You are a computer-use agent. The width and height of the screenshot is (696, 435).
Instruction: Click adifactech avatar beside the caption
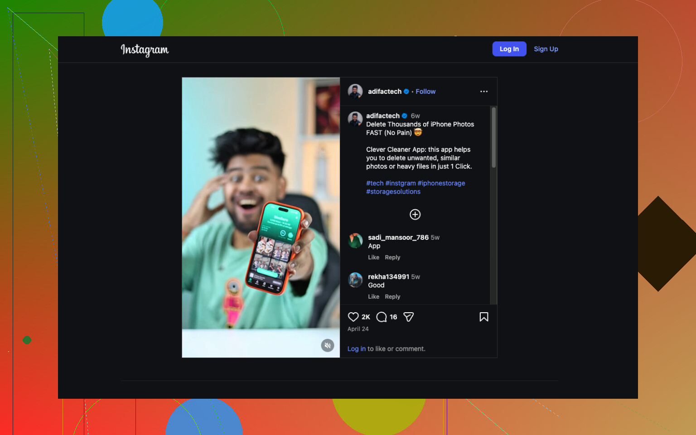tap(355, 119)
